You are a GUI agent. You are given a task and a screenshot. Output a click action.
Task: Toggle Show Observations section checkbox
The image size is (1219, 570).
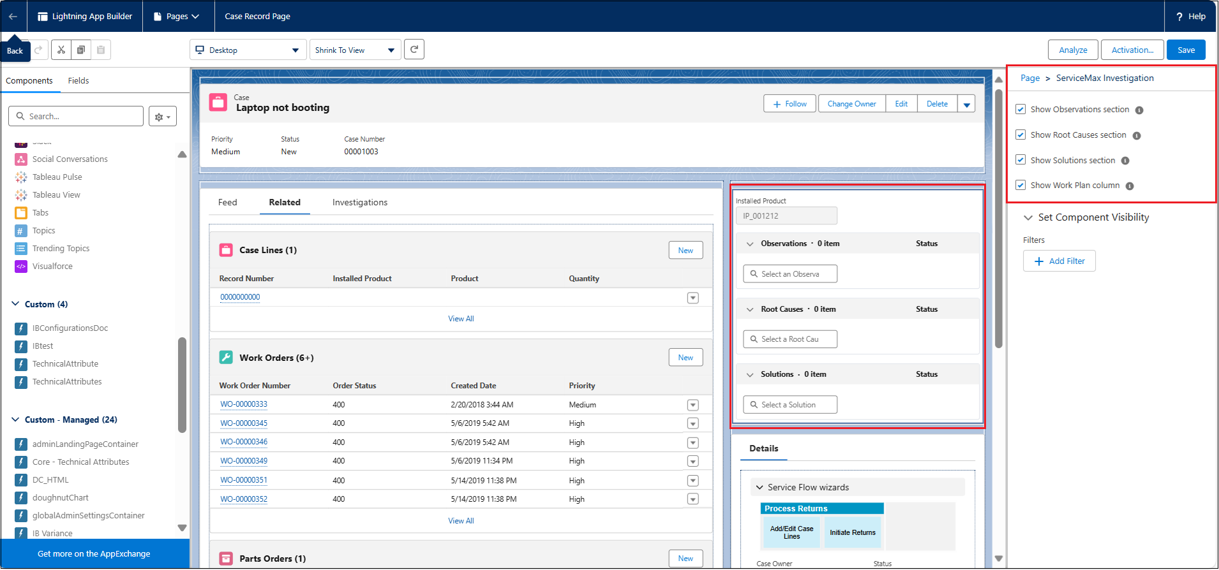[1021, 109]
